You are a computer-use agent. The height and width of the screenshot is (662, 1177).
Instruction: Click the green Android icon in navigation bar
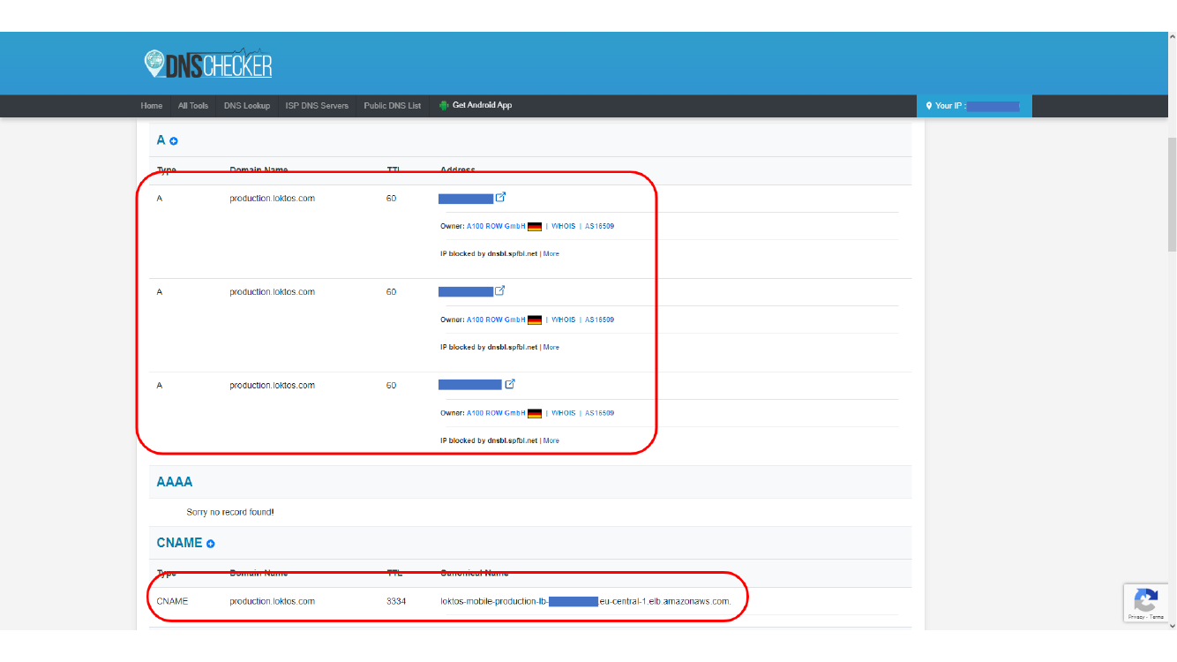[444, 105]
